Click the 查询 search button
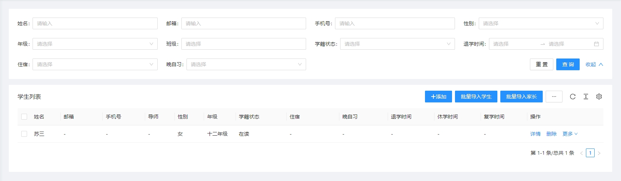621x181 pixels. [x=568, y=64]
